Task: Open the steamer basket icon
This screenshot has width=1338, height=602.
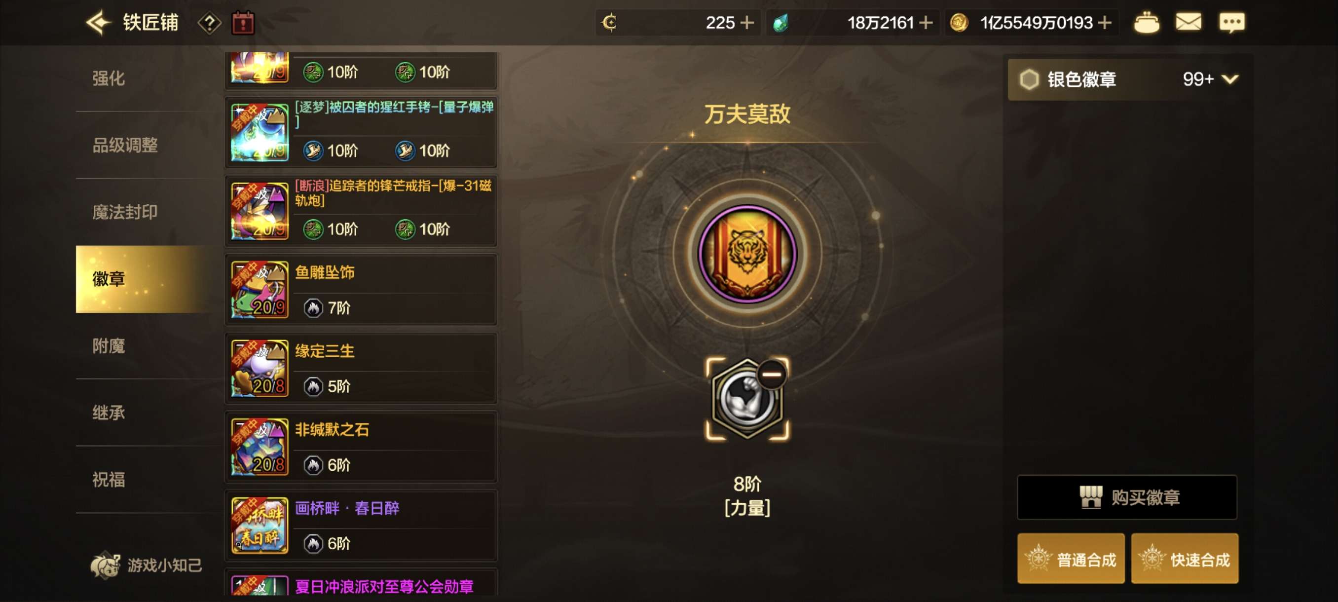Action: 1147,23
